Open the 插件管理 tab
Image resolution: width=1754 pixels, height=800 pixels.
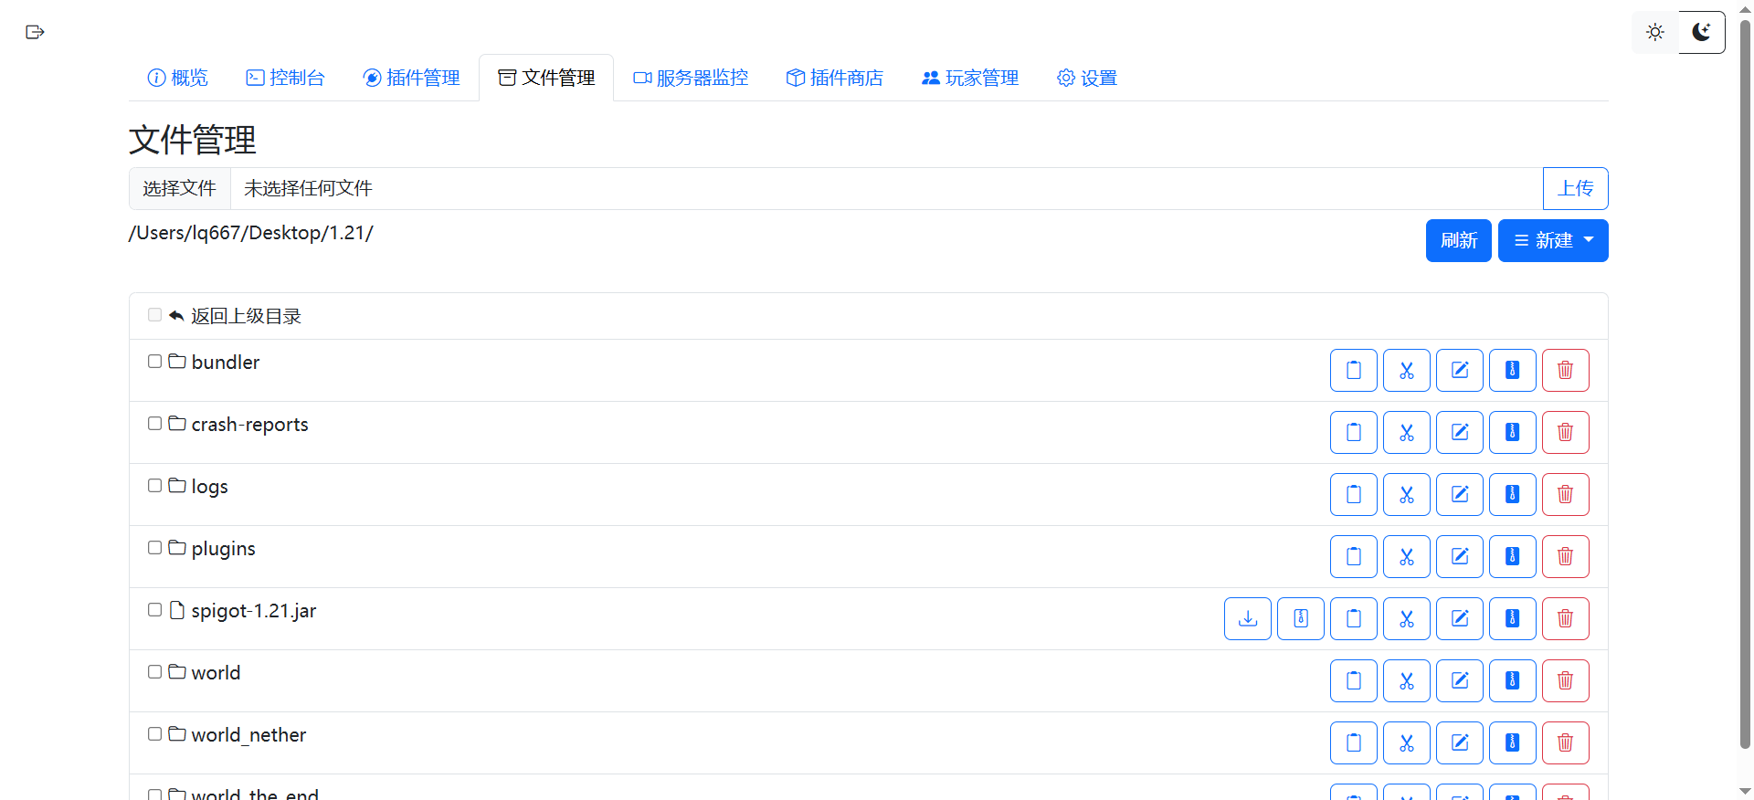pos(411,78)
